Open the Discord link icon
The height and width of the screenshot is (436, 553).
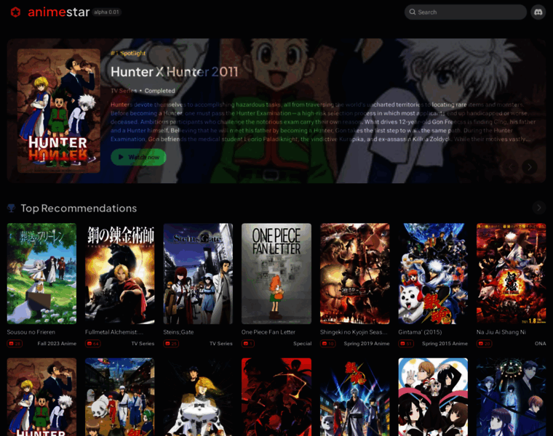(x=538, y=12)
